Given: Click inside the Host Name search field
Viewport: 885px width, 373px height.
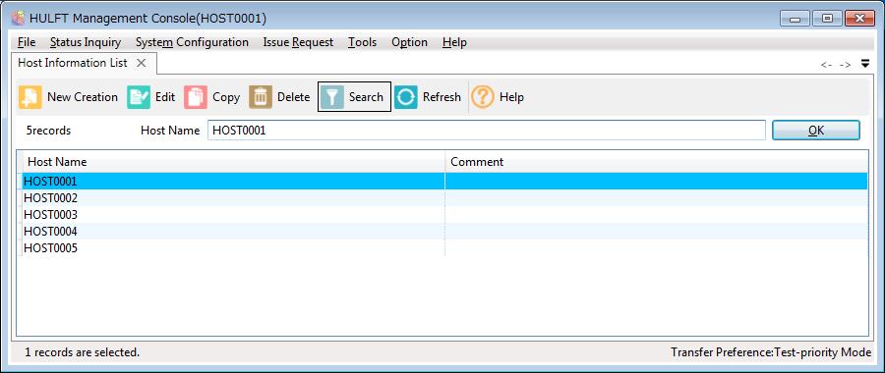Looking at the screenshot, I should (487, 131).
